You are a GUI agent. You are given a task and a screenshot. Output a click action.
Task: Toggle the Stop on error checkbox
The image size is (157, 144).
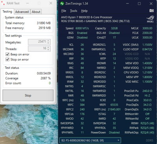point(7,60)
